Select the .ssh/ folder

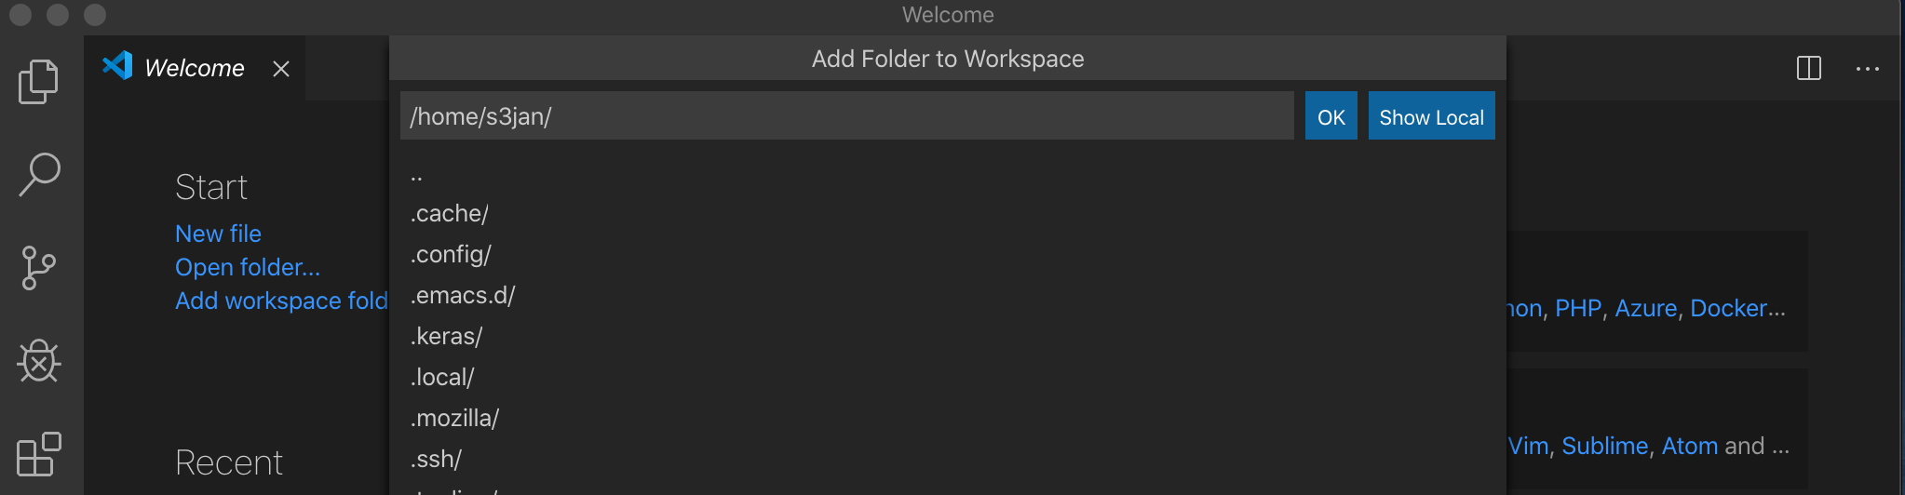tap(437, 460)
